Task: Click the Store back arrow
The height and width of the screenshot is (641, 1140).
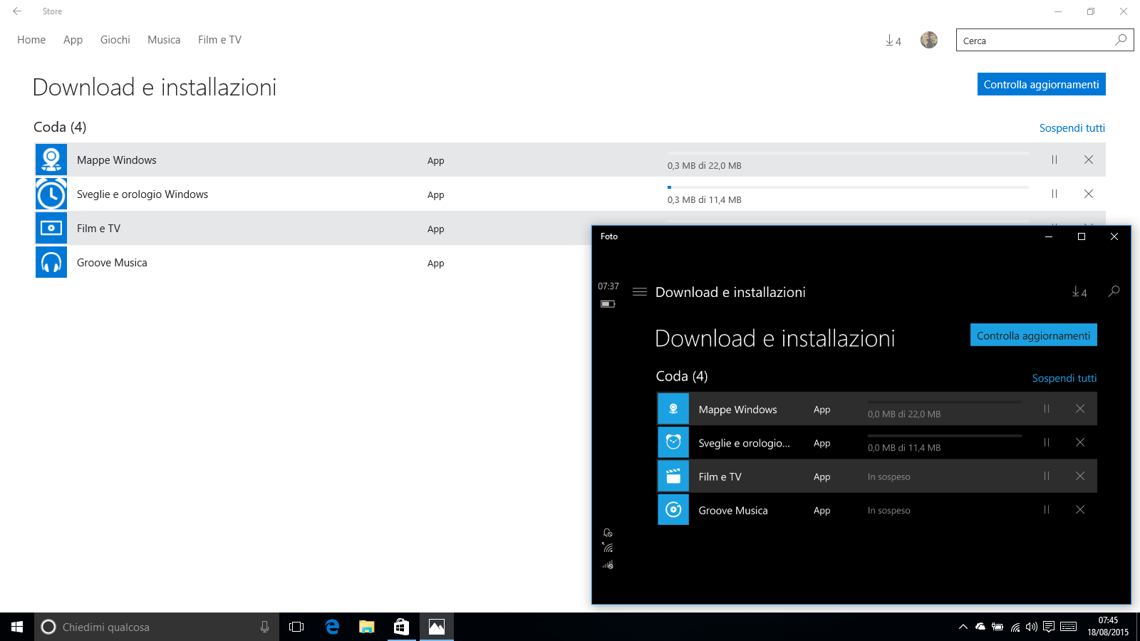Action: (x=17, y=11)
